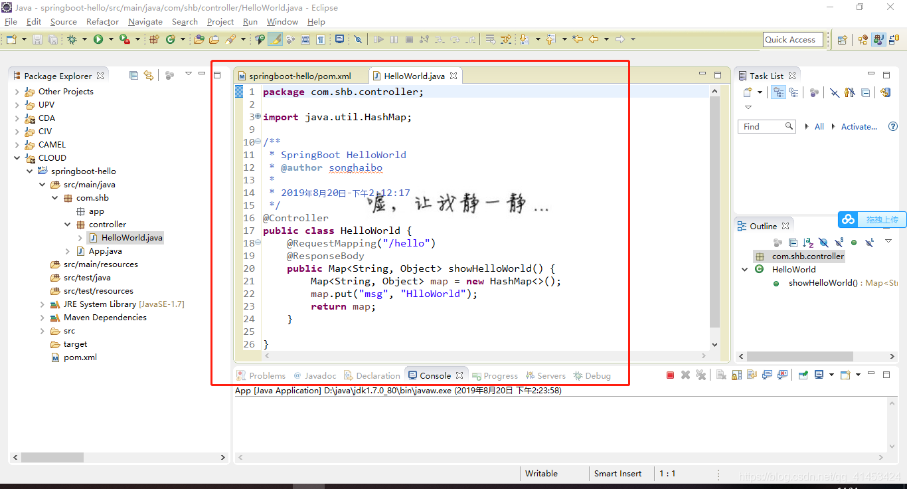907x489 pixels.
Task: Expand the UPV working set
Action: pos(17,105)
